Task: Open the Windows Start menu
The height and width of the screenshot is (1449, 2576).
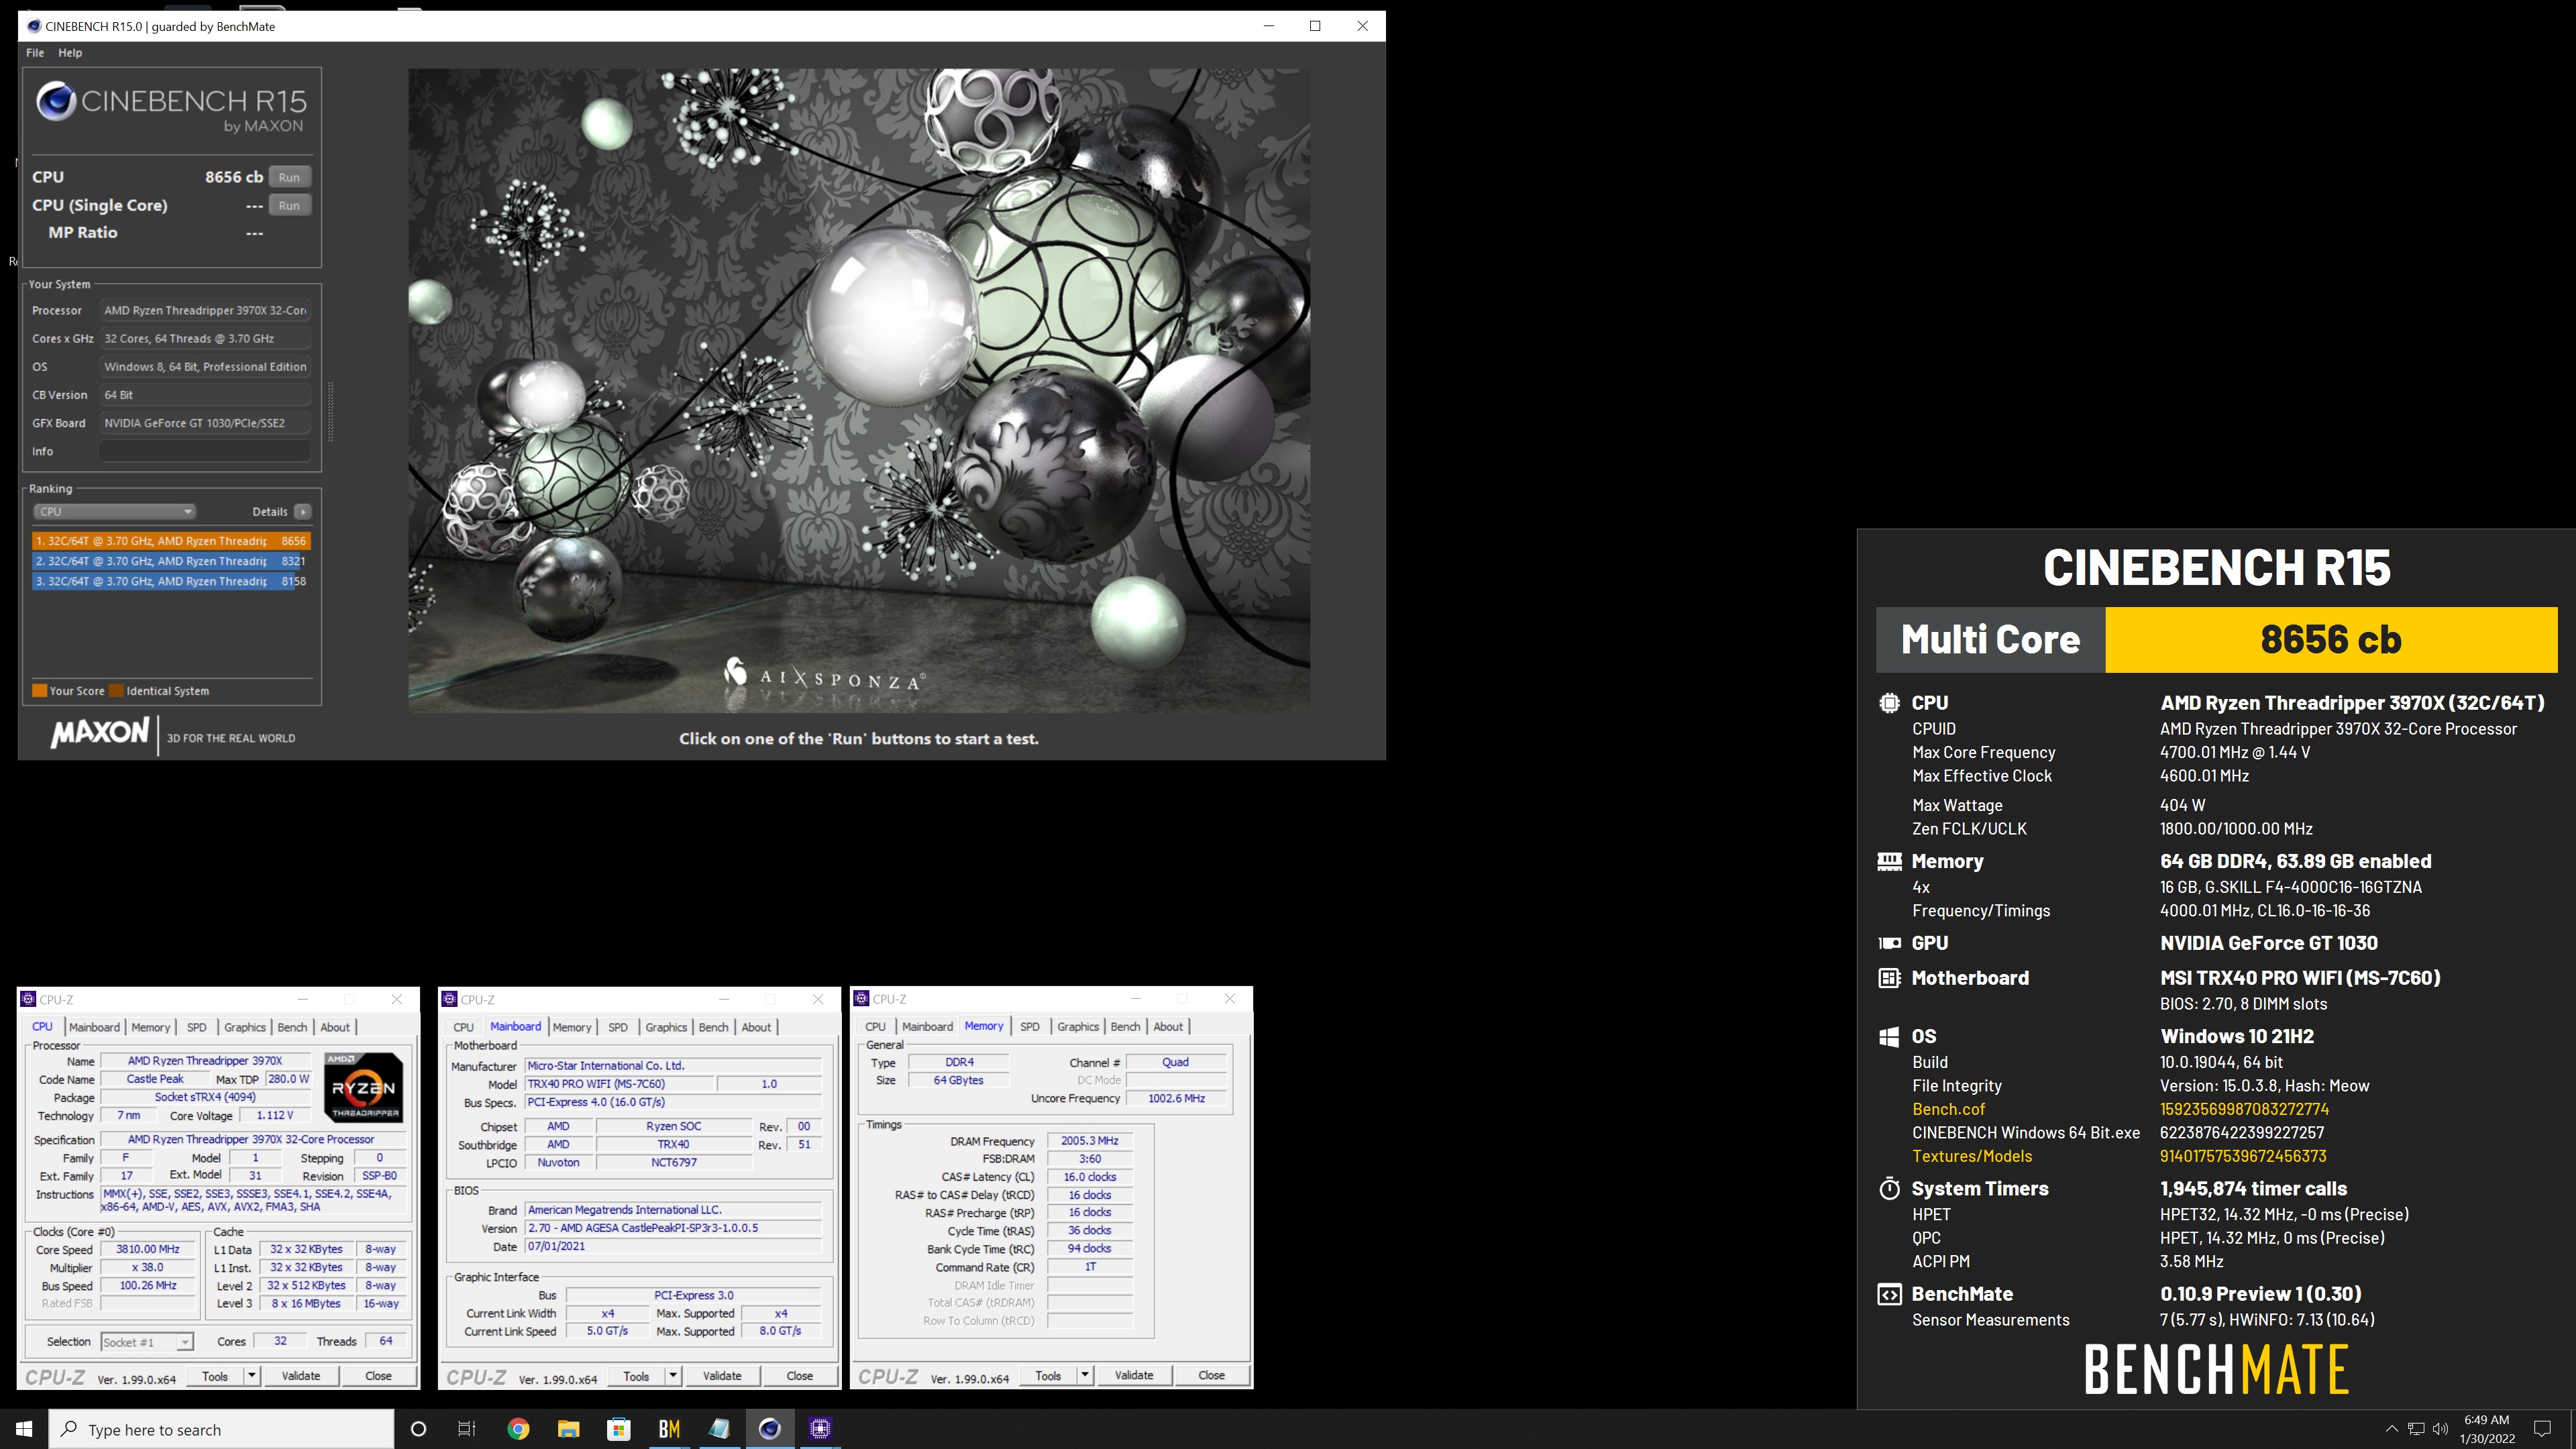Action: 24,1429
